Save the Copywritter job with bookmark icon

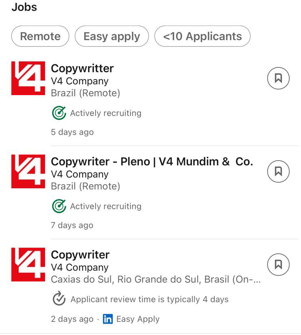(278, 78)
